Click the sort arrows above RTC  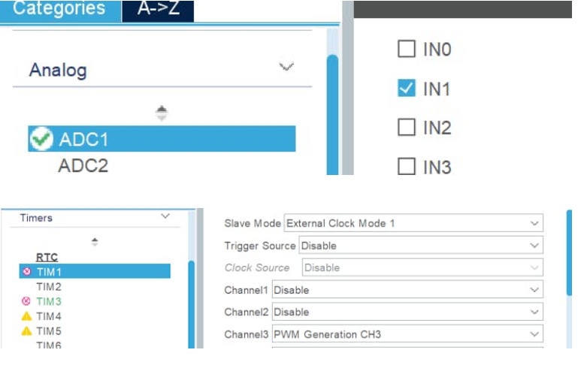(95, 242)
